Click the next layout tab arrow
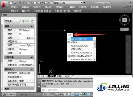This screenshot has height=97, width=133. 44,76
